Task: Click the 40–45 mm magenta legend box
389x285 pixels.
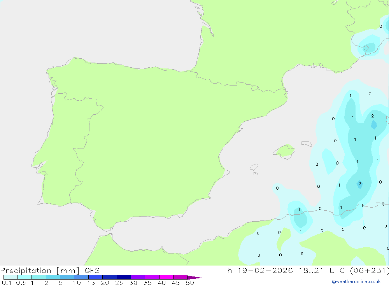Action: tap(166, 277)
